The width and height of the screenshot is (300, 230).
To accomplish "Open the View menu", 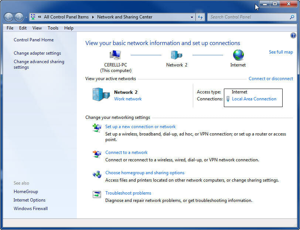I will click(x=37, y=28).
